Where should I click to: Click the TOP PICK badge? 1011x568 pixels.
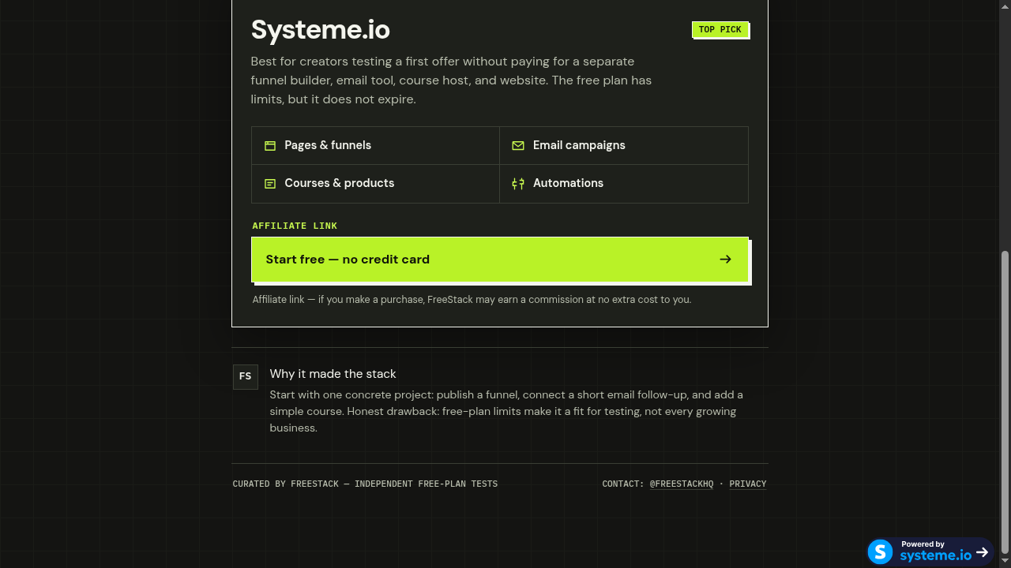(720, 30)
